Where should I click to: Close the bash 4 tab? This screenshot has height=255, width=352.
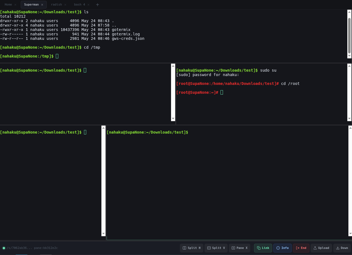(x=88, y=5)
